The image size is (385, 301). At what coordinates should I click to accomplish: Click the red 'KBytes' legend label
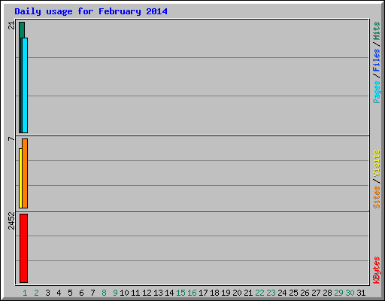coord(376,270)
